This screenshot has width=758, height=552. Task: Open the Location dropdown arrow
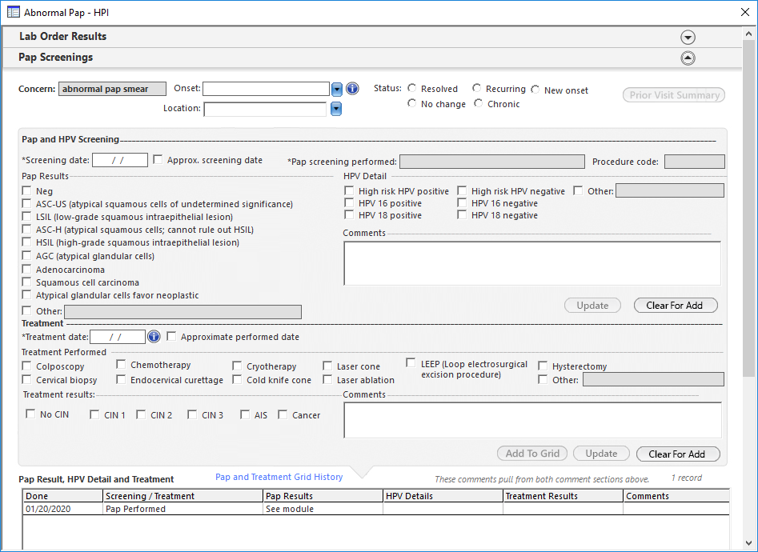(336, 109)
